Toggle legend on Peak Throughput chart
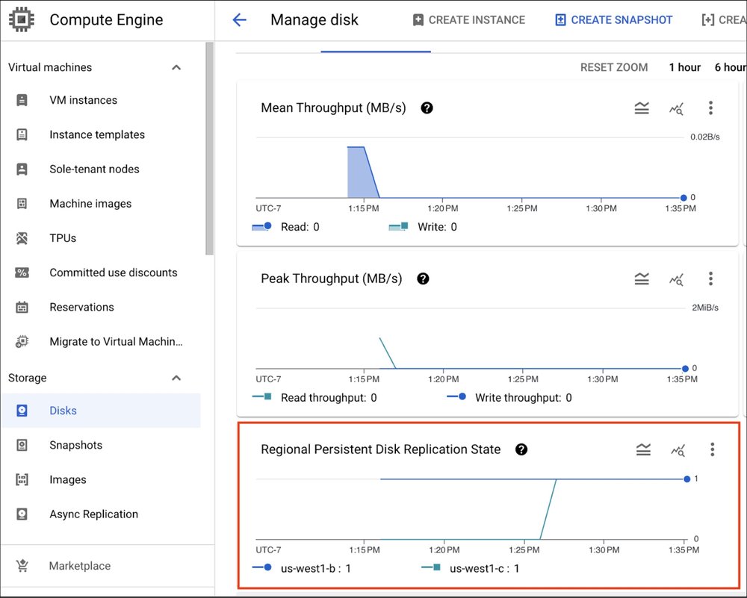This screenshot has width=747, height=598. coord(642,278)
